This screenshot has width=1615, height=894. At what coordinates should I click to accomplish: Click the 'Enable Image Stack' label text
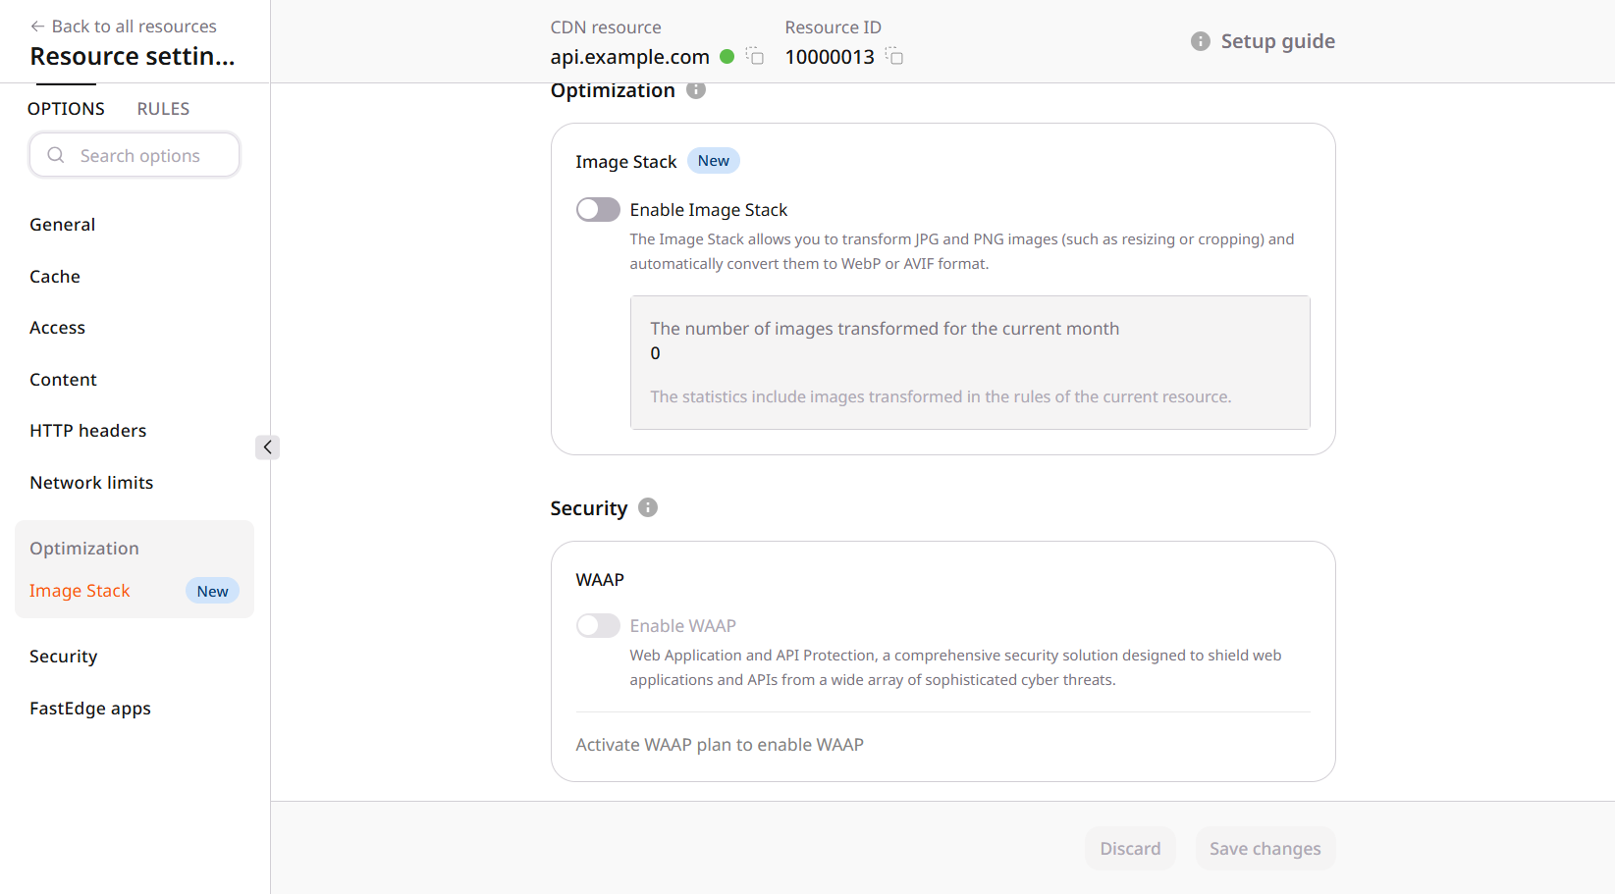point(709,210)
